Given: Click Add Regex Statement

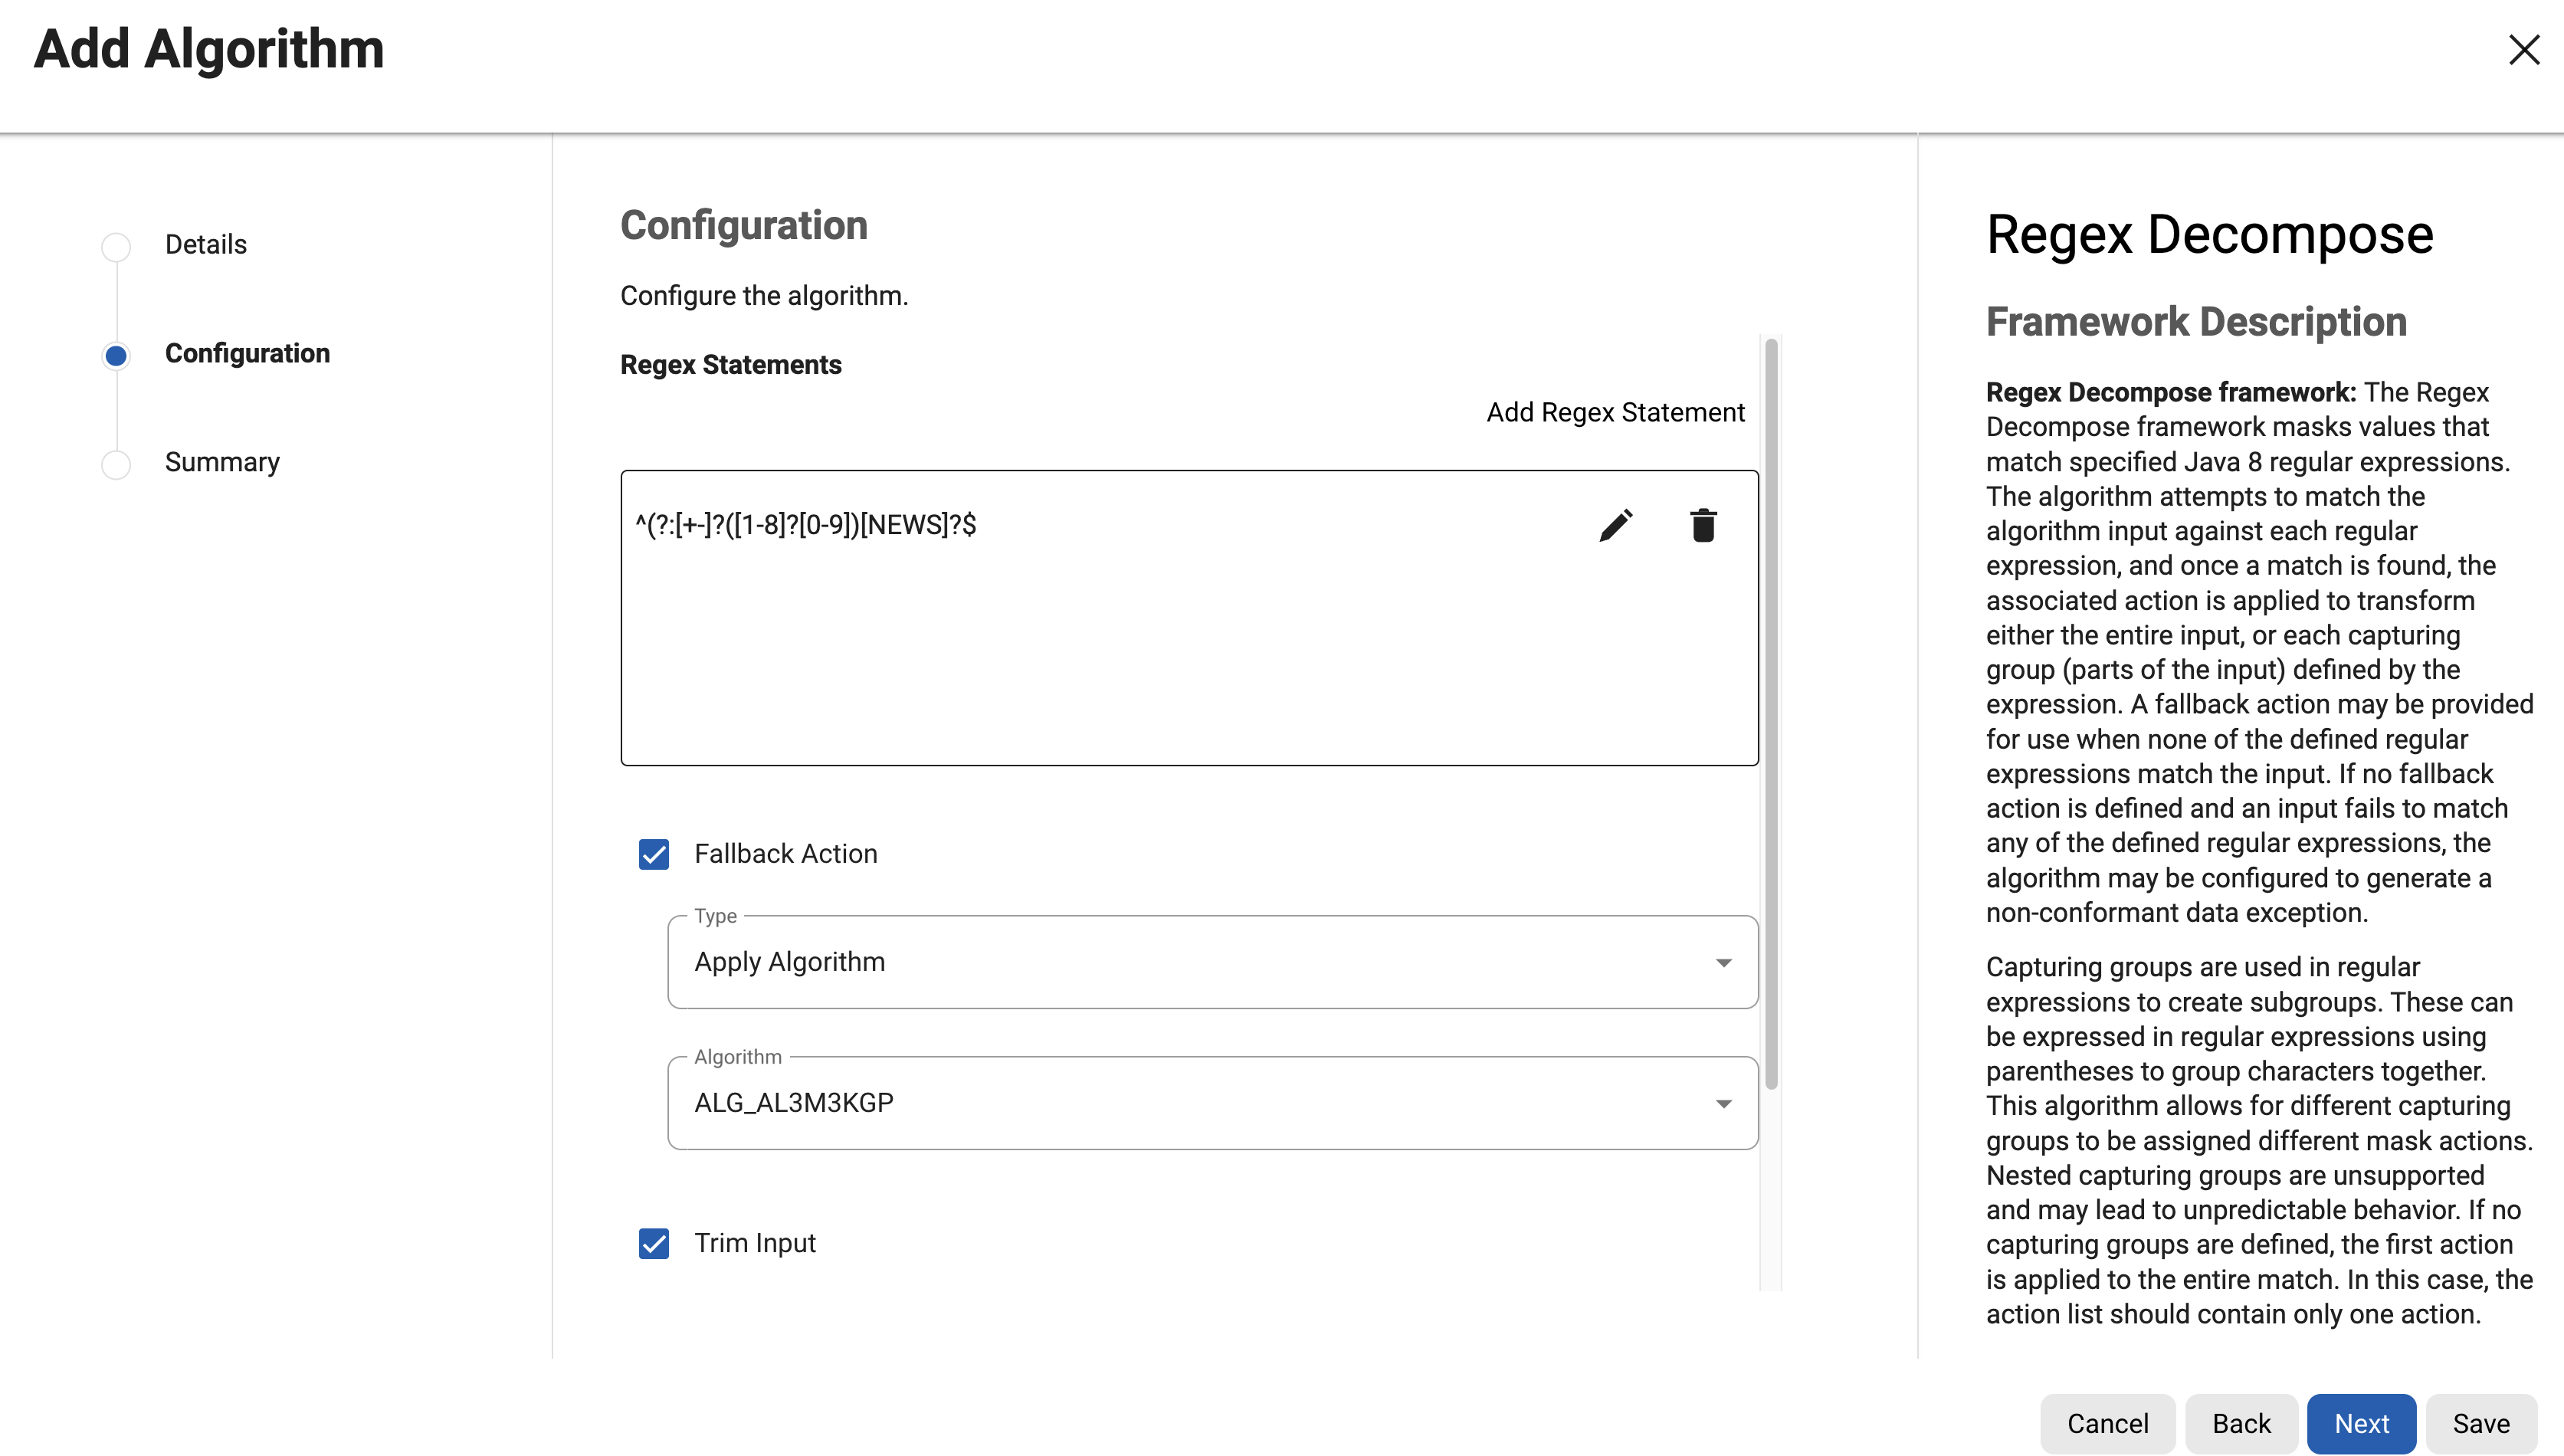Looking at the screenshot, I should tap(1615, 412).
